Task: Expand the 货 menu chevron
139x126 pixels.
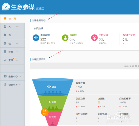Action: 17,35
